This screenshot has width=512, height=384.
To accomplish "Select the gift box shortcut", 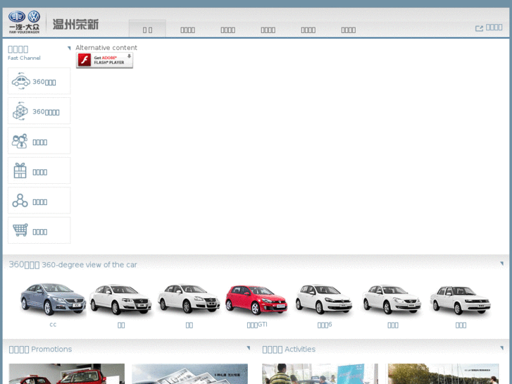I will [20, 171].
